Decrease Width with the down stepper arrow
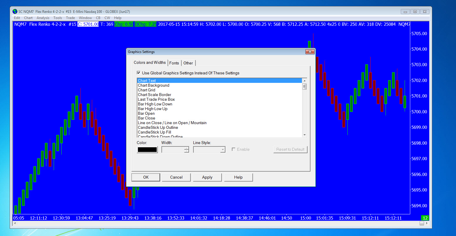The image size is (456, 236). tap(187, 151)
